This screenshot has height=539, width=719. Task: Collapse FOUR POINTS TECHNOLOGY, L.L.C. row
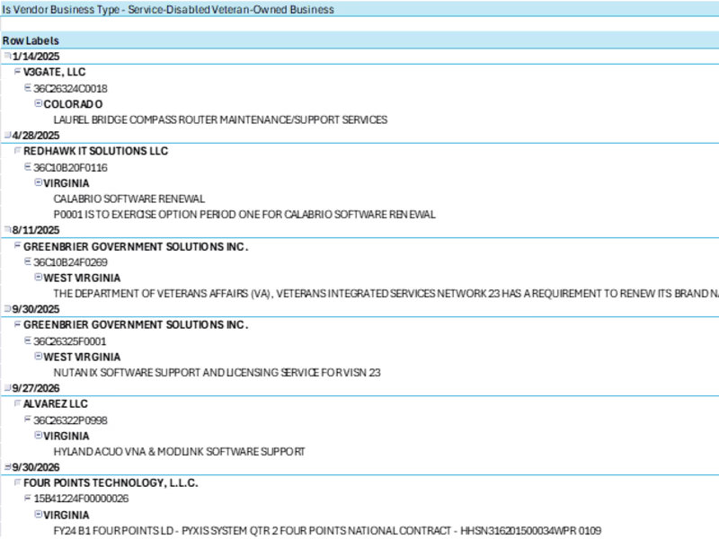17,482
